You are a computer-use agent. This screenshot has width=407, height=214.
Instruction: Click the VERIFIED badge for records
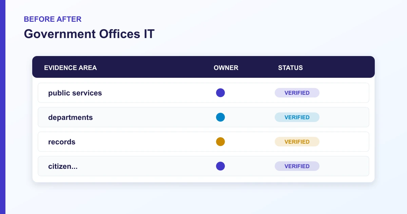(297, 142)
